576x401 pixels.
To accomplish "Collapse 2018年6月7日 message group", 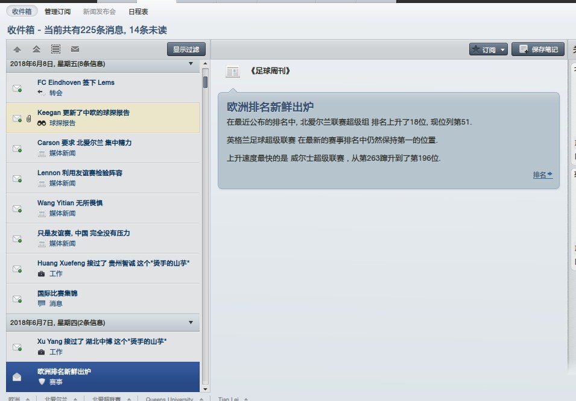I will [191, 323].
